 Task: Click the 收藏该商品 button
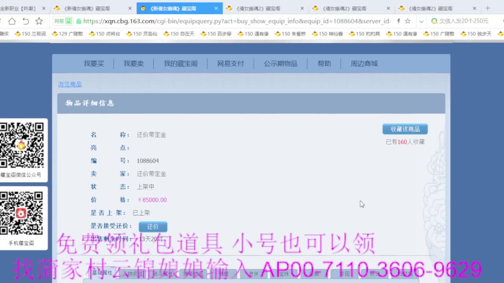click(405, 129)
